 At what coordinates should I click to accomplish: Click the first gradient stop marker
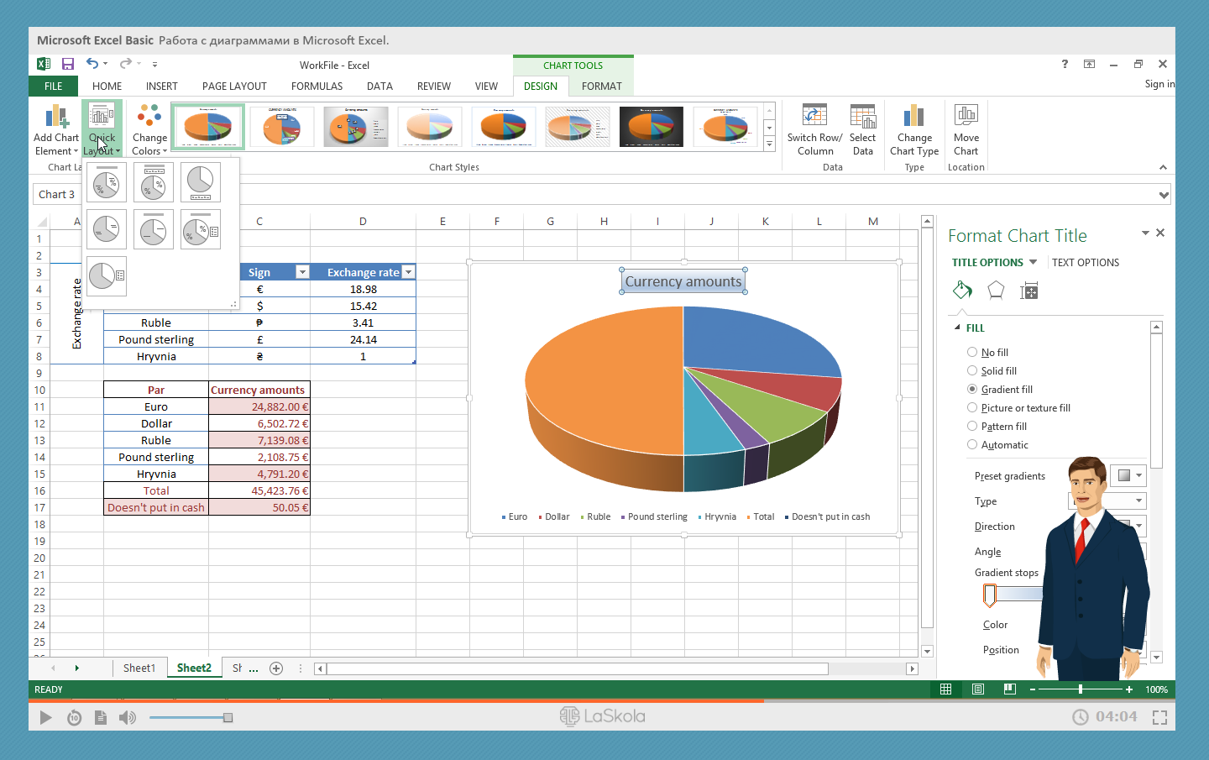point(990,595)
